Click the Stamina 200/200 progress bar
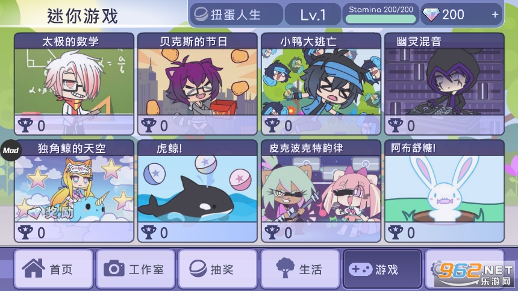The width and height of the screenshot is (518, 291). (381, 19)
